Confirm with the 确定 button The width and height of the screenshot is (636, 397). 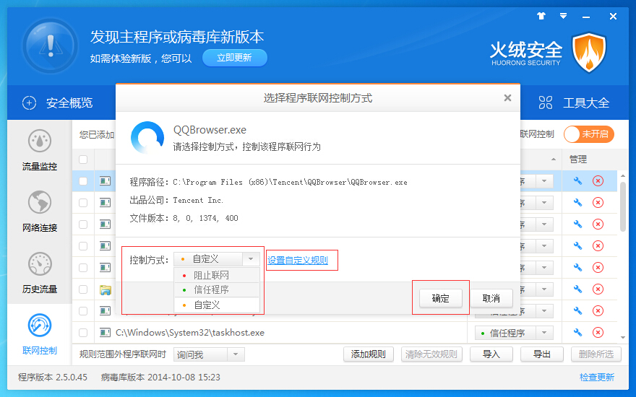coord(440,299)
